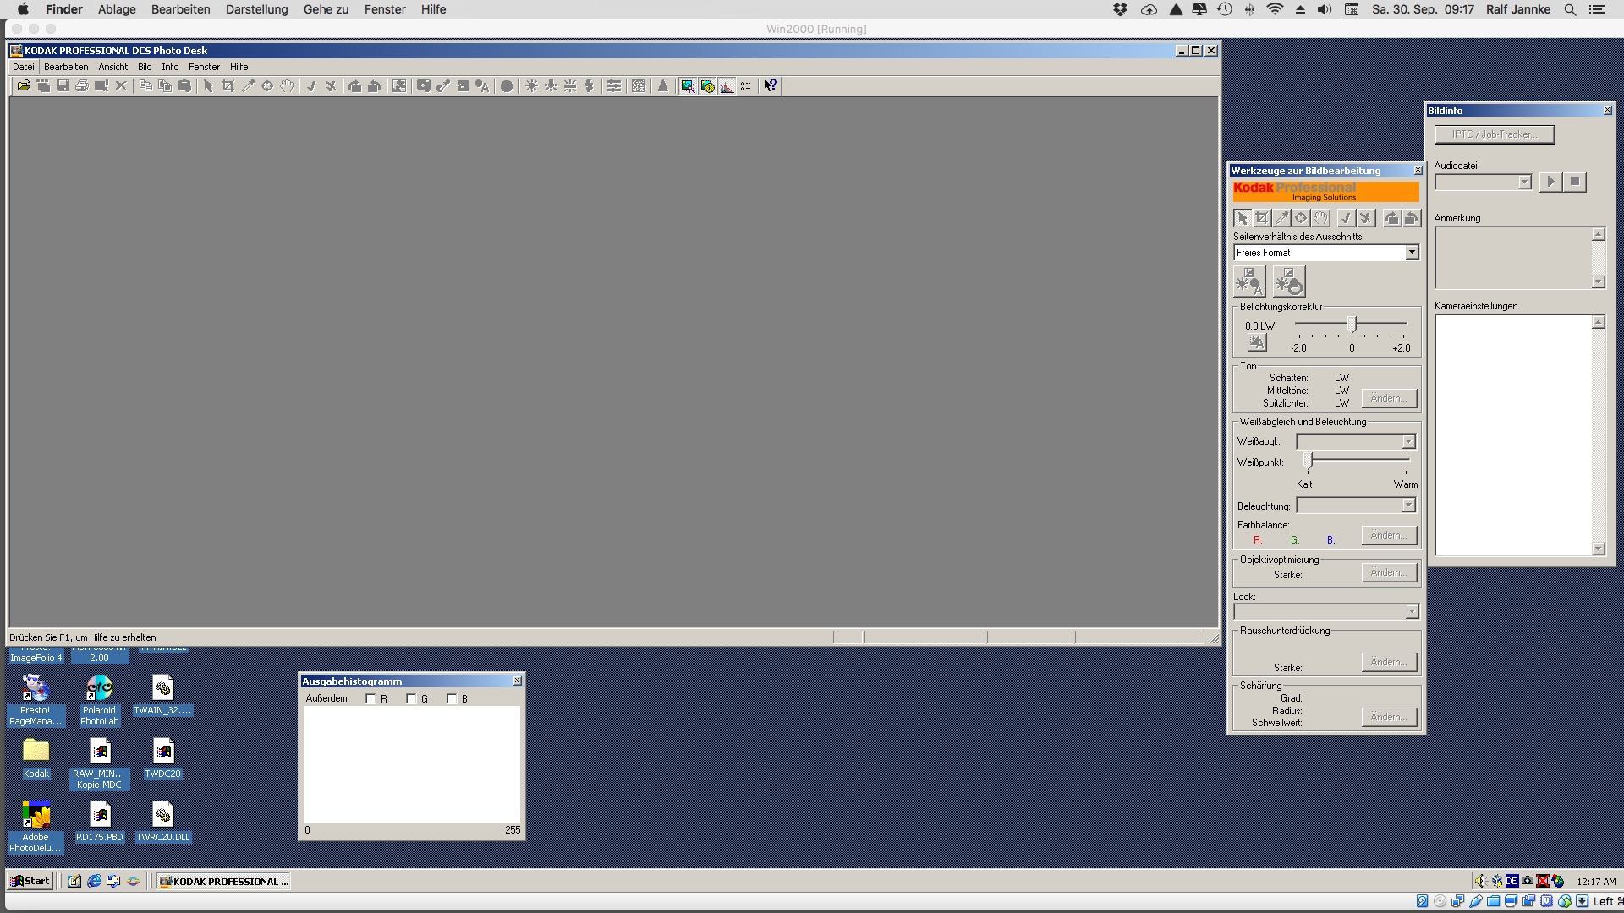
Task: Click the histogram chart icon in main toolbar
Action: 727,86
